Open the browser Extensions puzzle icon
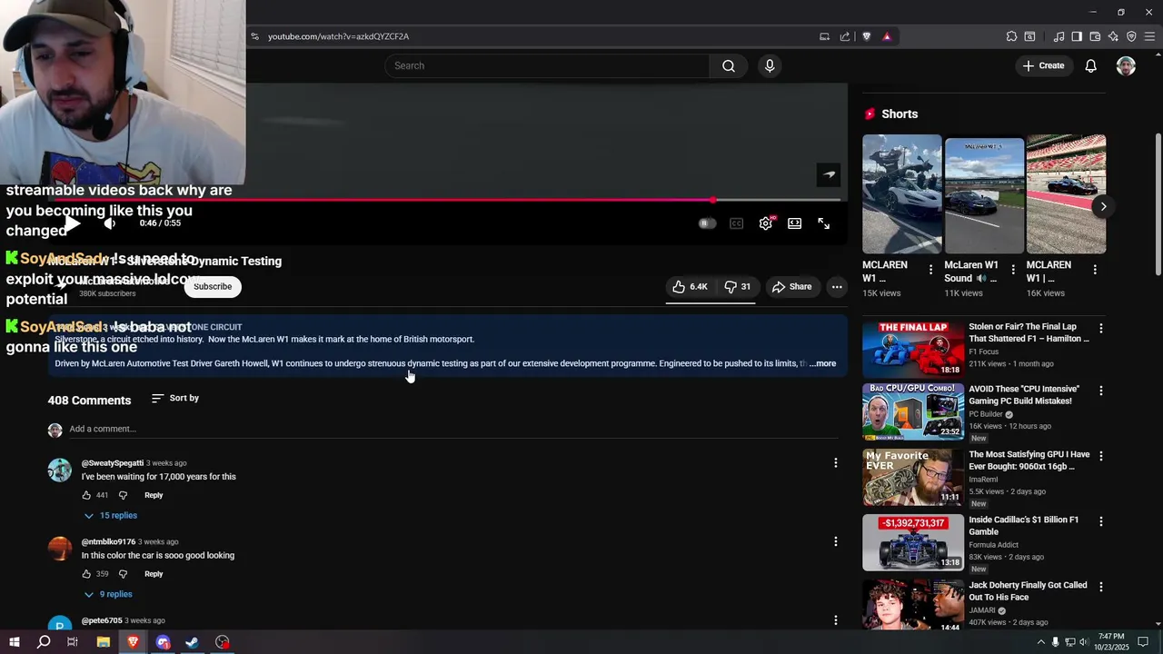 [x=1011, y=36]
